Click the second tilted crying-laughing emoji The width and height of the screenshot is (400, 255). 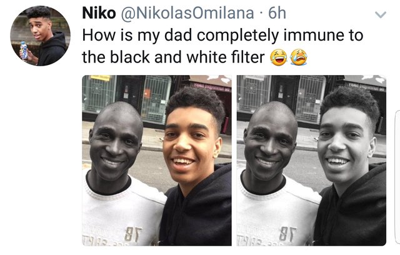[299, 57]
